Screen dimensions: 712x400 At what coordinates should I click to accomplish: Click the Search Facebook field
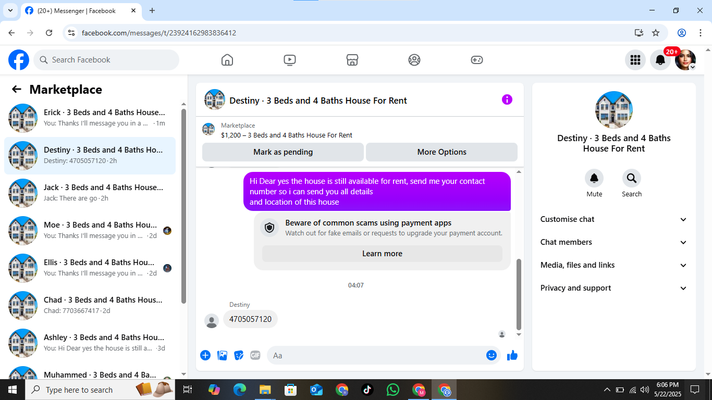[x=106, y=60]
